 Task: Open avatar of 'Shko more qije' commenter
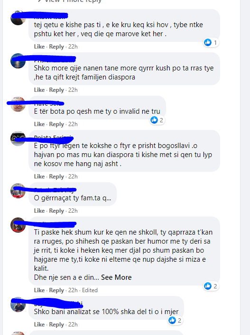[x=18, y=61]
